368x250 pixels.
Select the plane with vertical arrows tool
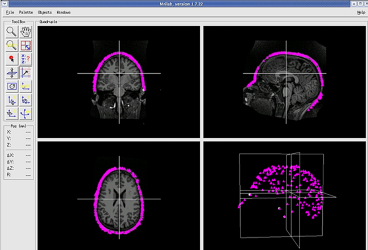[12, 73]
